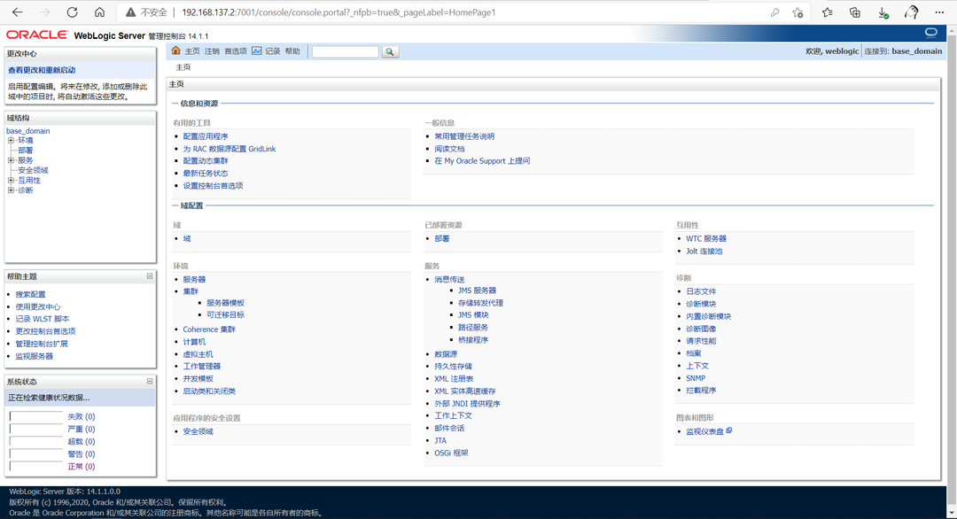Open saved password key icon in address bar

click(x=775, y=12)
